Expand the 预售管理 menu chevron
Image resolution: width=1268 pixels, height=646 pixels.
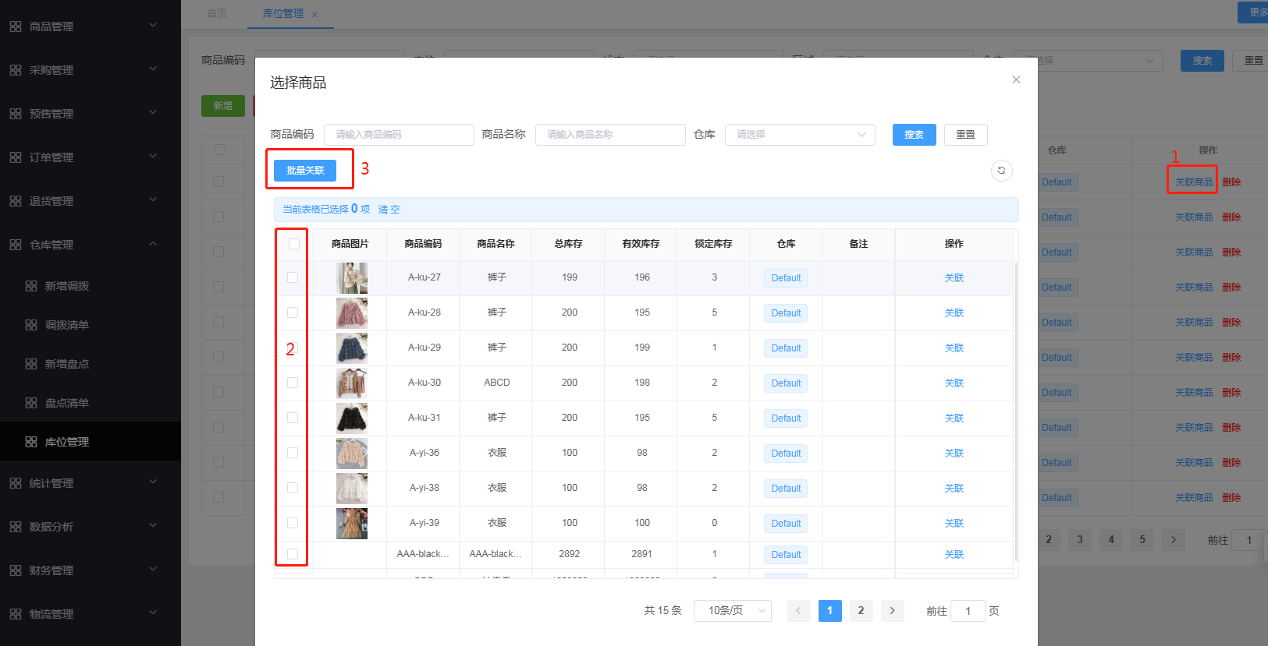(x=153, y=112)
